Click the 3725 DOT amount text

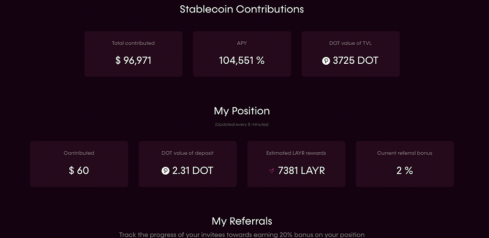[x=355, y=60]
